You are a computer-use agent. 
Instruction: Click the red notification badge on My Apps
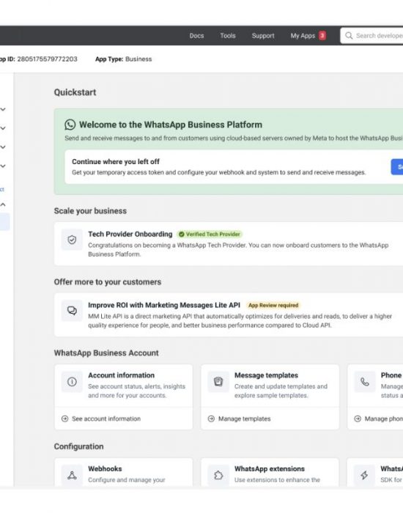322,35
